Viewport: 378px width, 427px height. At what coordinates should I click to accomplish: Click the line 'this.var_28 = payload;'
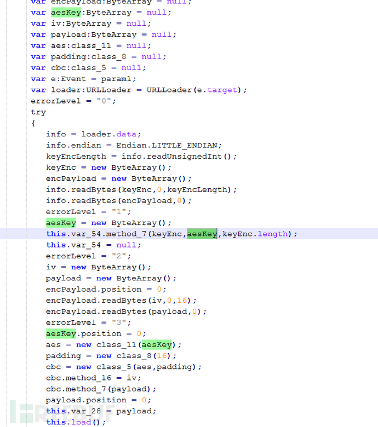(x=101, y=411)
